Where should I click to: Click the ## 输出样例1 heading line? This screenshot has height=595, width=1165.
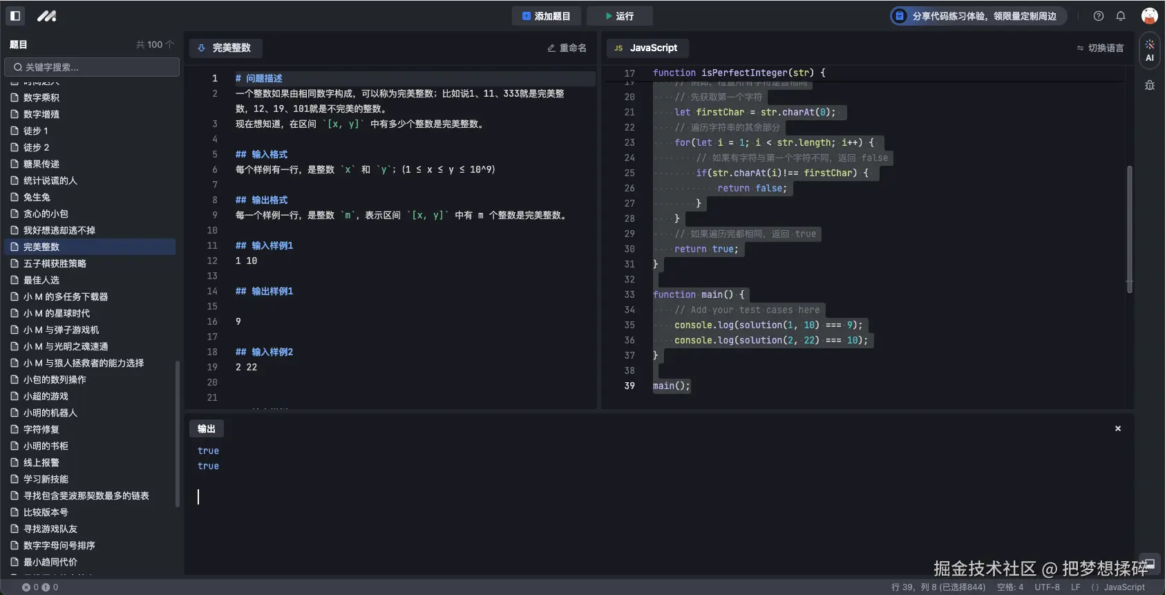(264, 291)
